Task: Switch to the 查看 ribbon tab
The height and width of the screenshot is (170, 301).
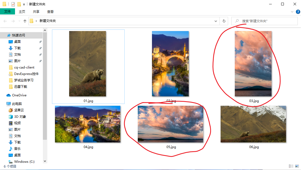Action: (50, 12)
